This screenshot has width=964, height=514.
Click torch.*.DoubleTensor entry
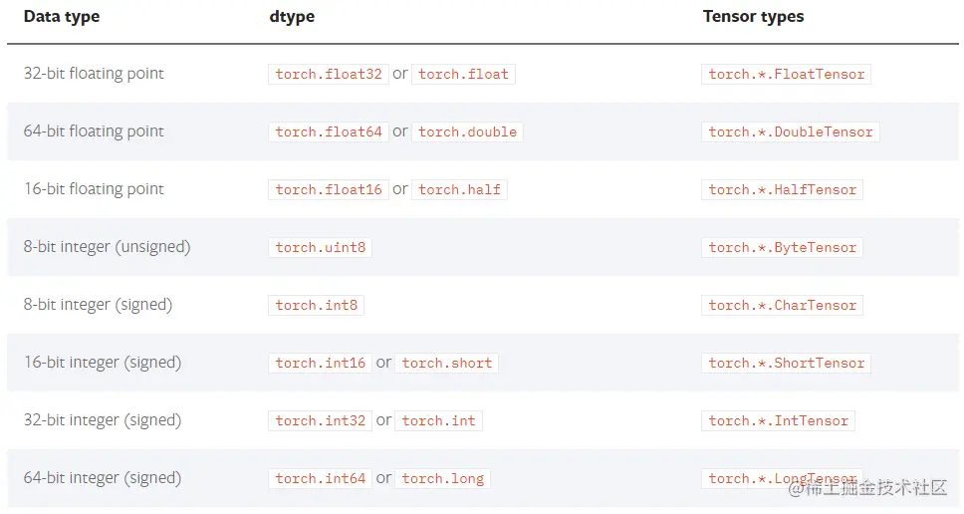(x=791, y=132)
